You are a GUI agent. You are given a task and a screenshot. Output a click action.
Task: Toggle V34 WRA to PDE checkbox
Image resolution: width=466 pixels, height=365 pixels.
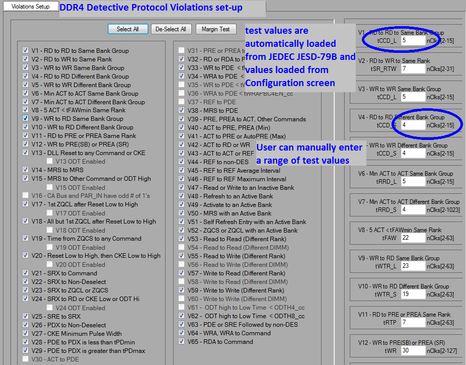181,76
